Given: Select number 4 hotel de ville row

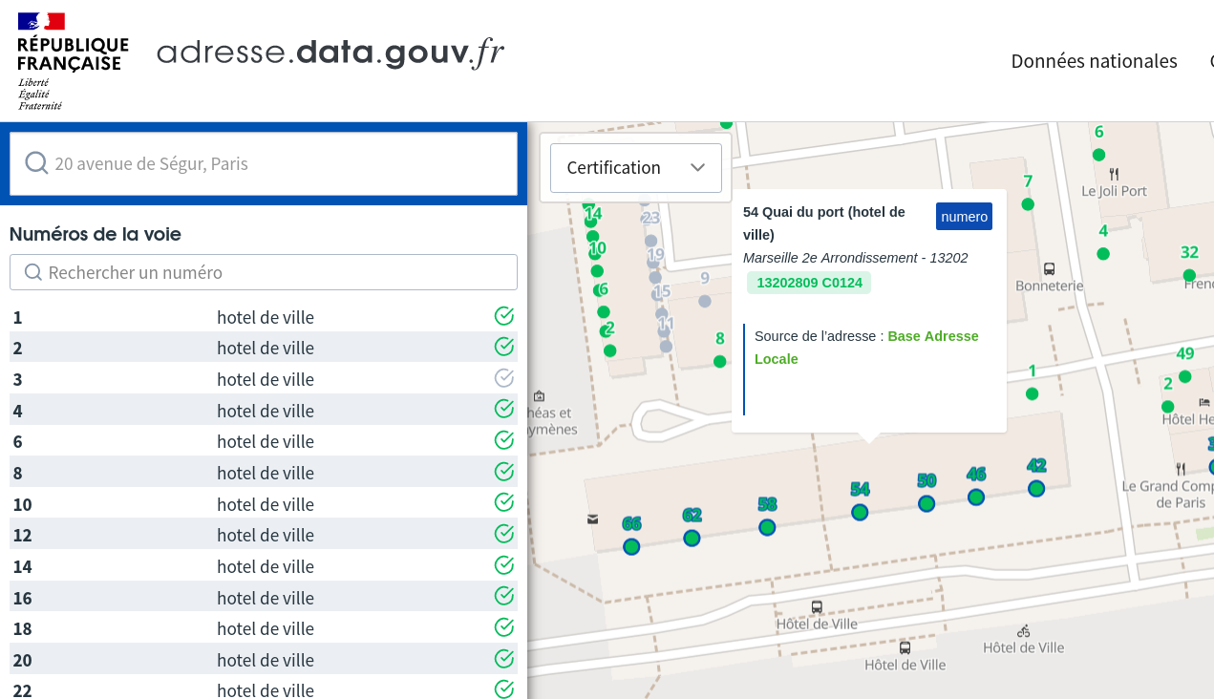Looking at the screenshot, I should pyautogui.click(x=264, y=411).
